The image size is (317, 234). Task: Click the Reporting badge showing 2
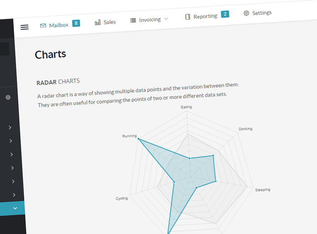[225, 14]
